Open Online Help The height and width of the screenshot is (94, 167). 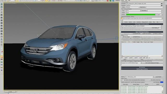point(126,84)
